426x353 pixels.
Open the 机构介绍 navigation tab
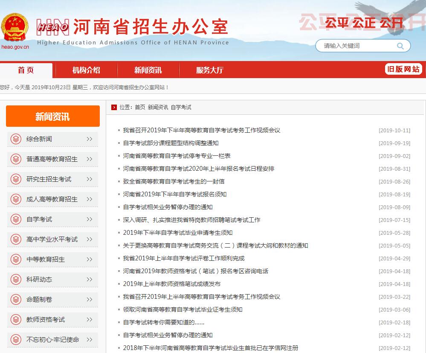(x=86, y=70)
